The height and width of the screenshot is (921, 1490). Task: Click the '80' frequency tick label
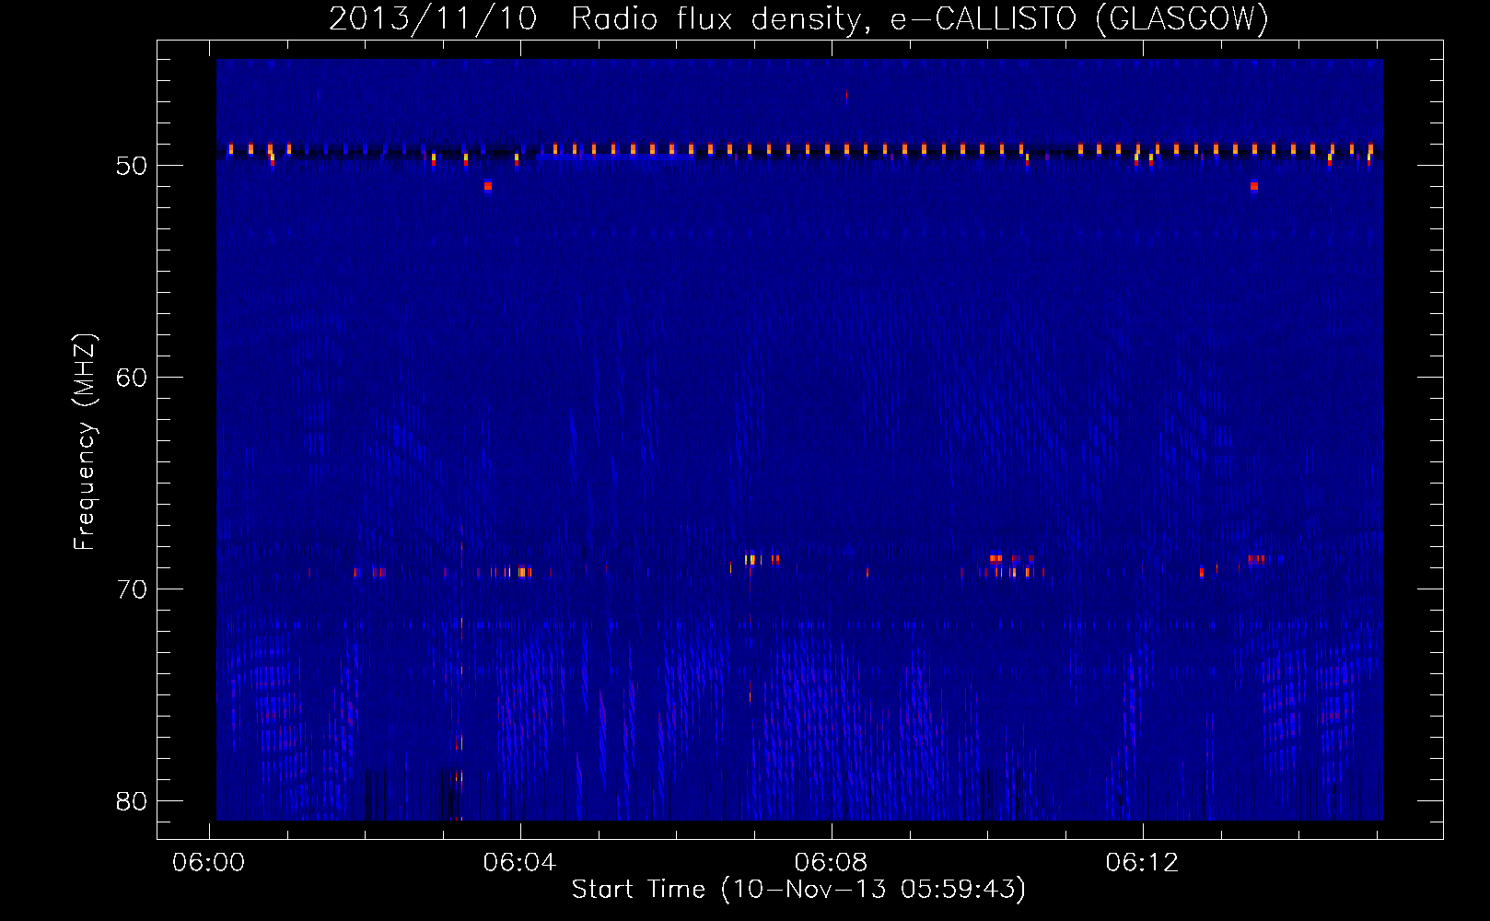coord(132,801)
